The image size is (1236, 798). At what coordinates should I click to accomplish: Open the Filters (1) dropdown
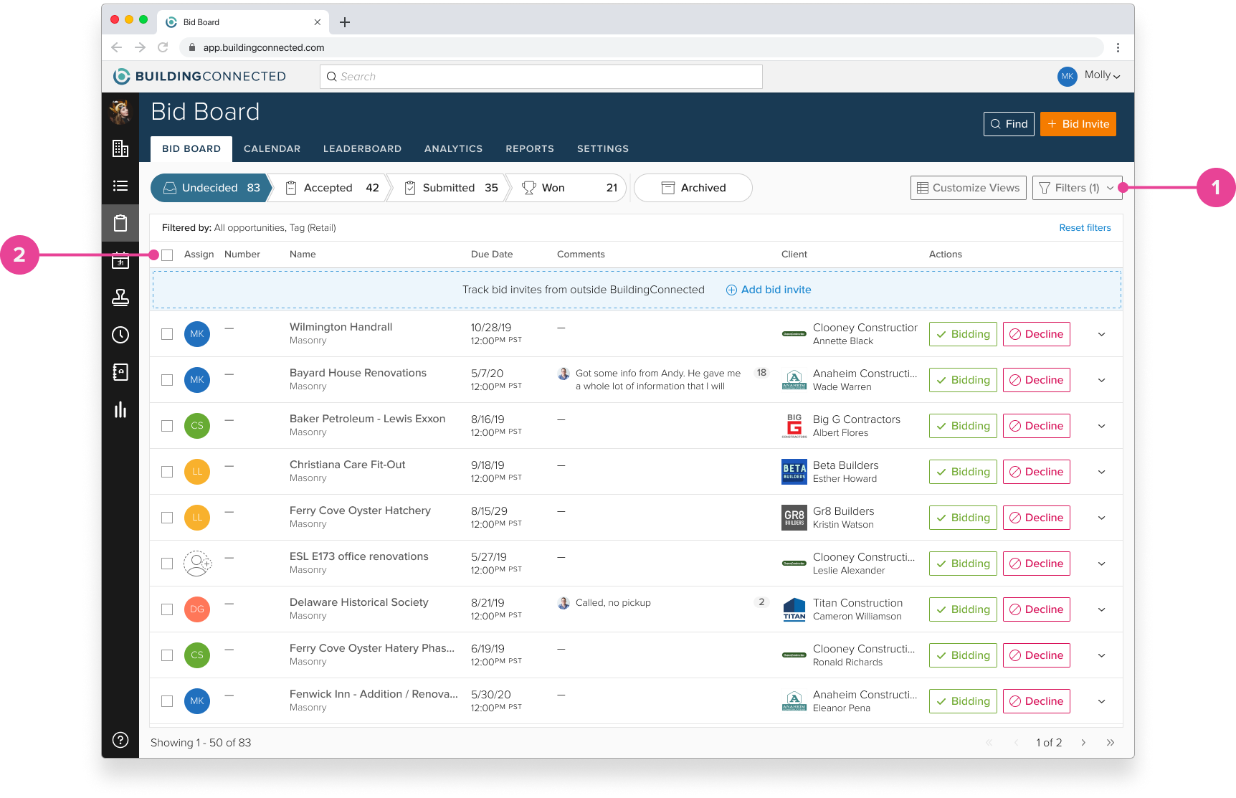coord(1077,188)
